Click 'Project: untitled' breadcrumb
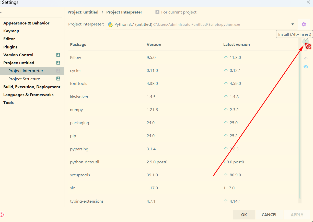This screenshot has height=222, width=313. tap(83, 12)
